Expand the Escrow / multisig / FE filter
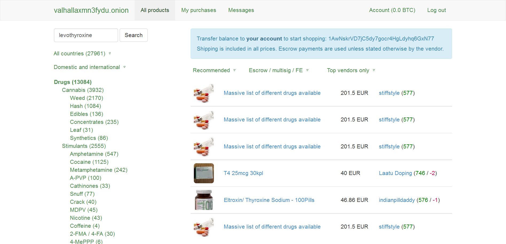The width and height of the screenshot is (506, 244). [279, 70]
